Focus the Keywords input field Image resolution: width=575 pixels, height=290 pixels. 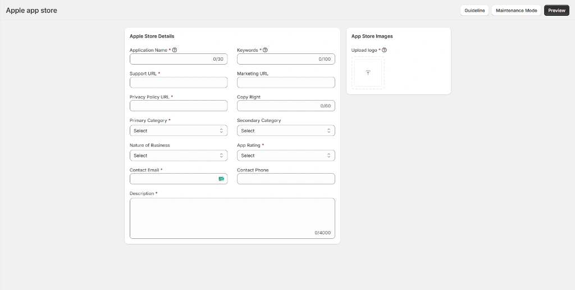click(286, 59)
